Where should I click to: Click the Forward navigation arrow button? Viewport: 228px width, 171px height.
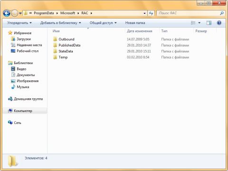(15, 13)
